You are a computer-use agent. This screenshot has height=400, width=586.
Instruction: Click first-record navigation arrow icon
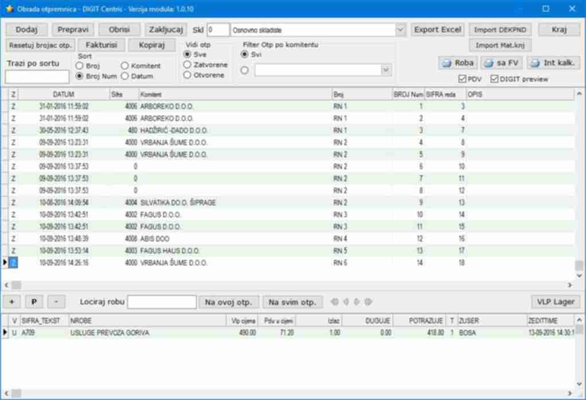click(336, 301)
